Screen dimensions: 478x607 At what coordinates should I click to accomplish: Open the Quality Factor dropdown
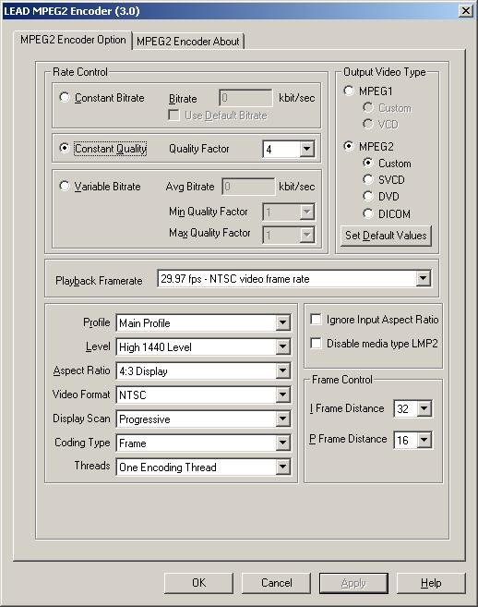306,149
